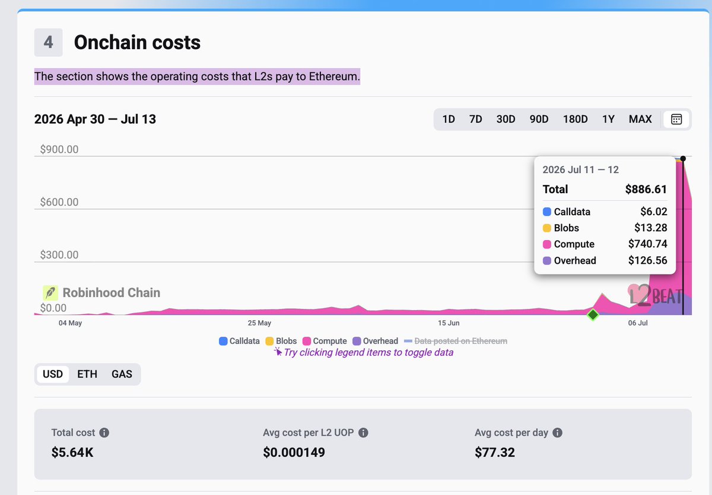712x495 pixels.
Task: Click the yellow Blobs swatch in tooltip
Action: pos(547,228)
